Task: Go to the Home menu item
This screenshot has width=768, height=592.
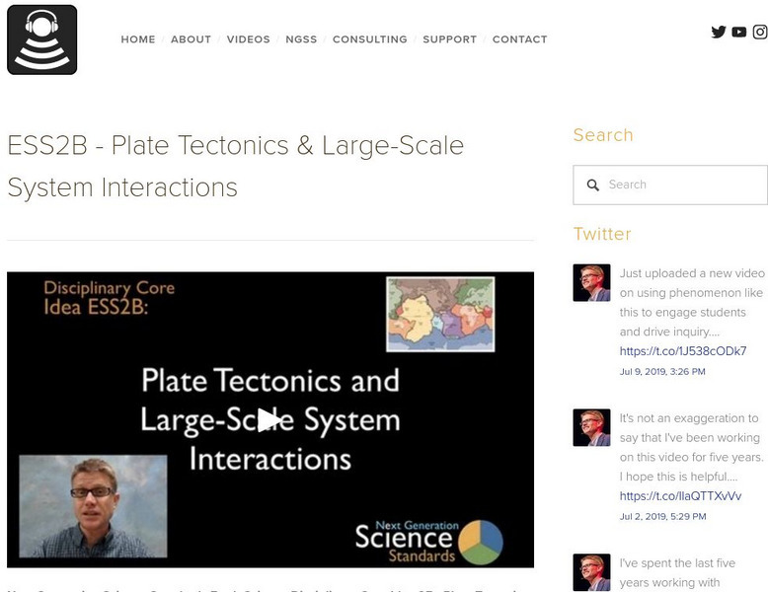Action: pyautogui.click(x=138, y=39)
